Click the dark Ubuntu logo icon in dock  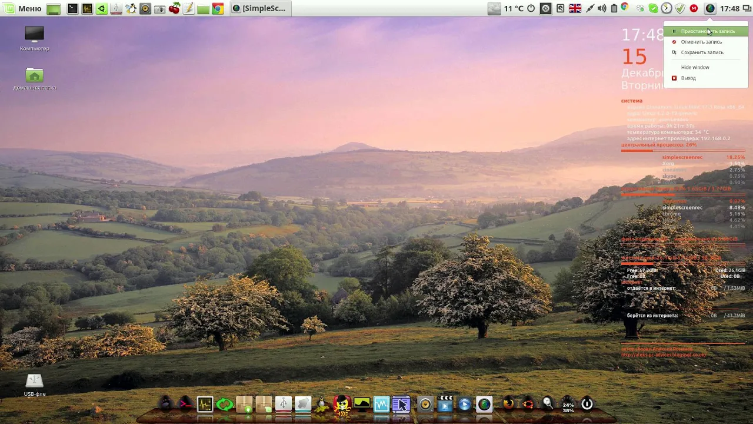point(528,403)
